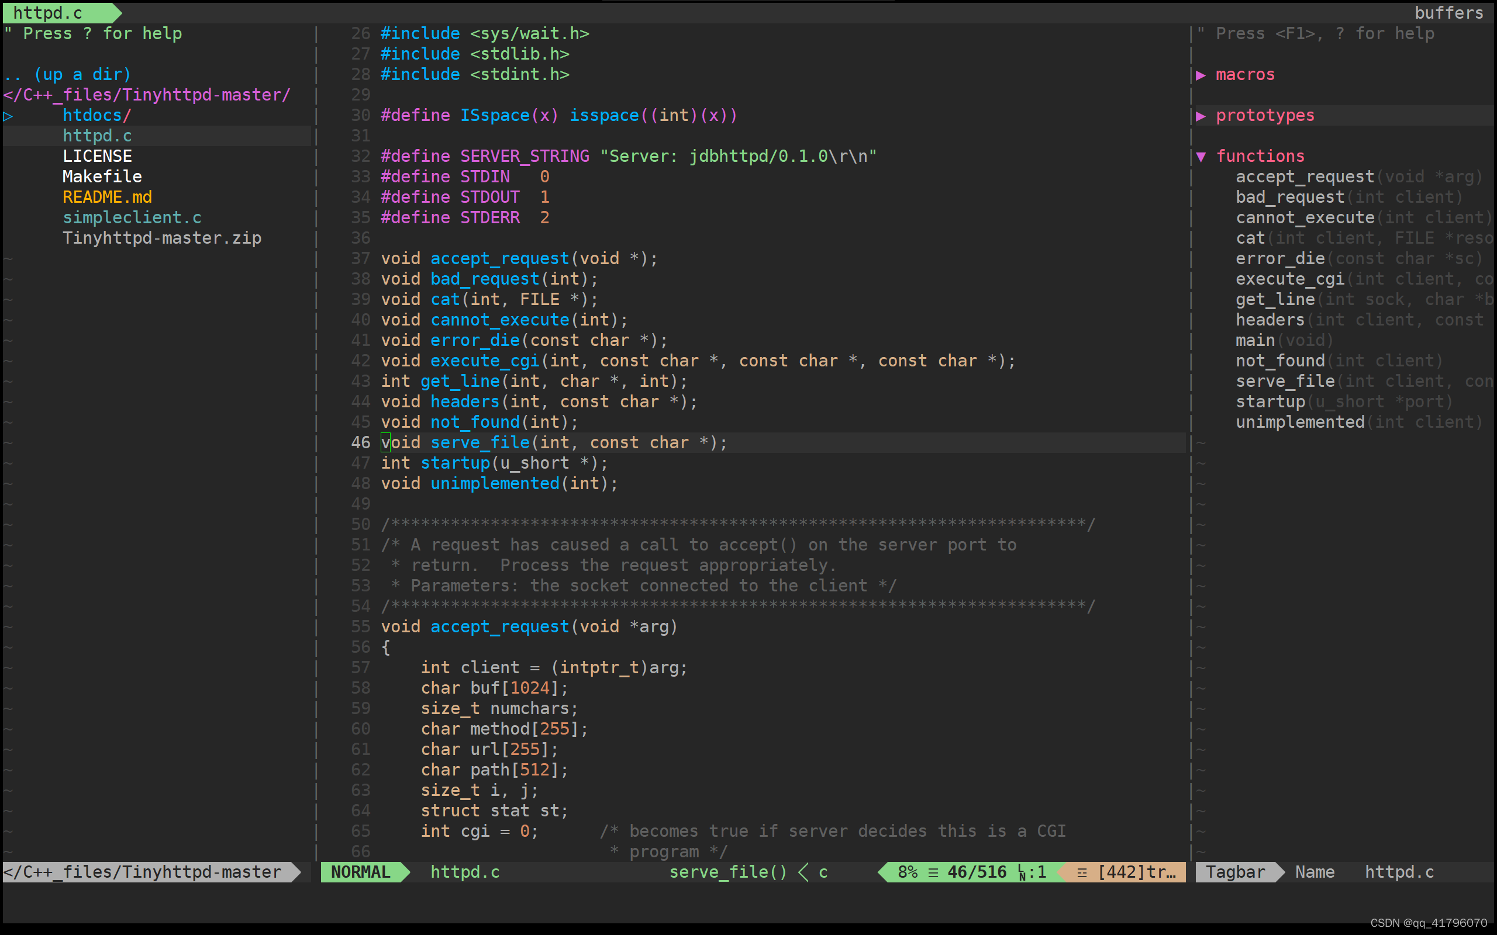Click the int cgi = 0 line
This screenshot has width=1497, height=935.
tap(480, 830)
